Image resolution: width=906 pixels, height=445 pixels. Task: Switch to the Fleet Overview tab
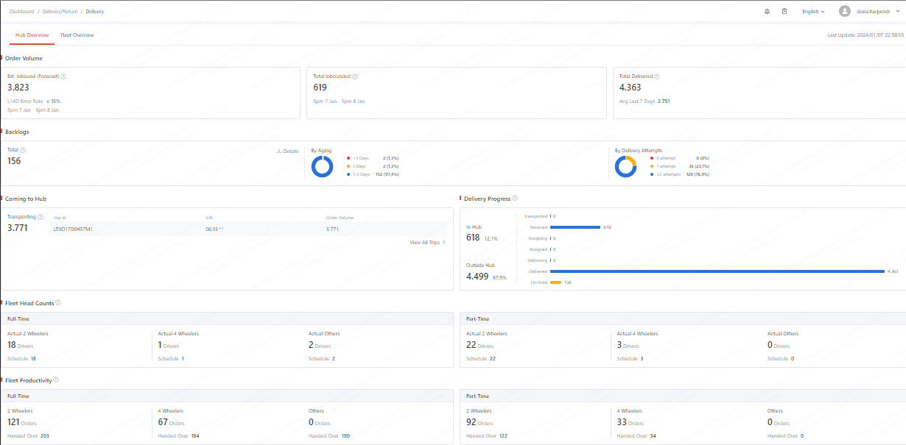coord(77,35)
